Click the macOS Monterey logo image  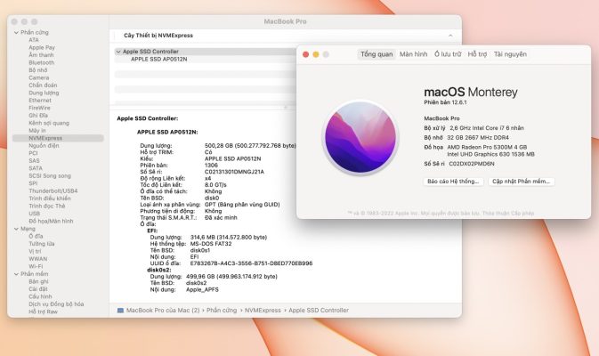click(360, 138)
